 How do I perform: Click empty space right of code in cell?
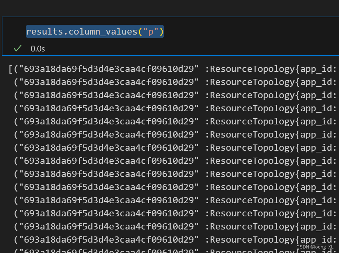pos(249,32)
